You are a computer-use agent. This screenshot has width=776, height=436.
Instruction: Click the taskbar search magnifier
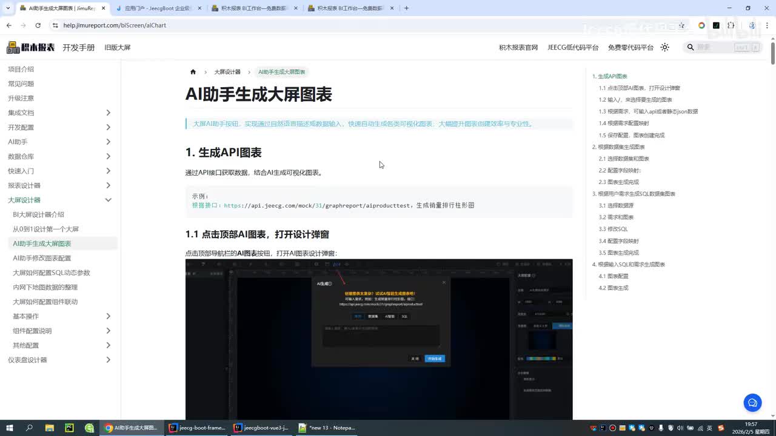[x=29, y=428]
